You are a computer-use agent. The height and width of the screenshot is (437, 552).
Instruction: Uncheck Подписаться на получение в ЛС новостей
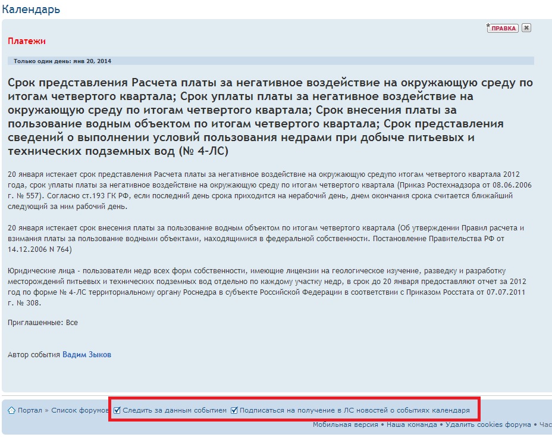[234, 410]
